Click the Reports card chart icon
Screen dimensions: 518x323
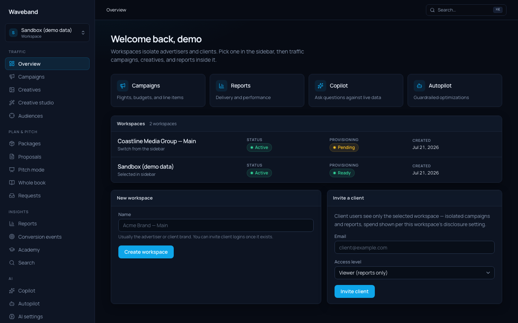pos(222,86)
